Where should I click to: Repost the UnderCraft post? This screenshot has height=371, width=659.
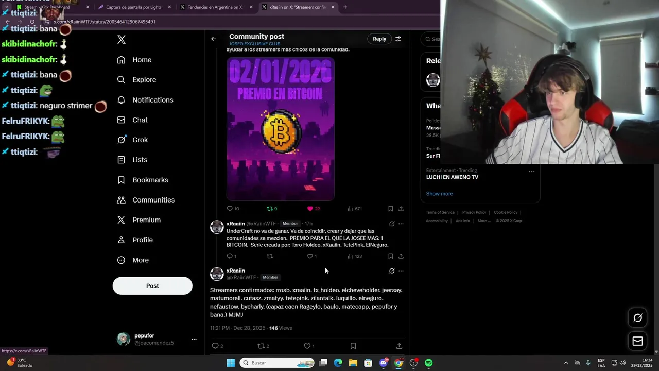point(269,256)
